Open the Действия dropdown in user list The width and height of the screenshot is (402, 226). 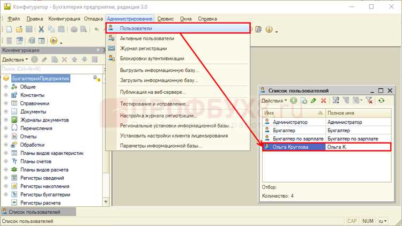point(274,101)
